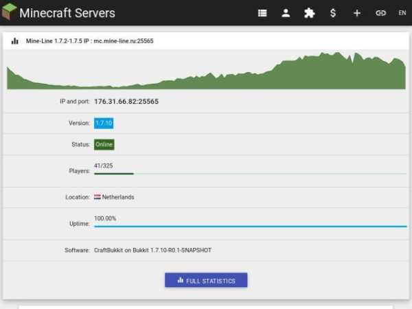Click the bar chart icon beside Mine-Line
Screen dimensions: 412x309
coord(15,41)
